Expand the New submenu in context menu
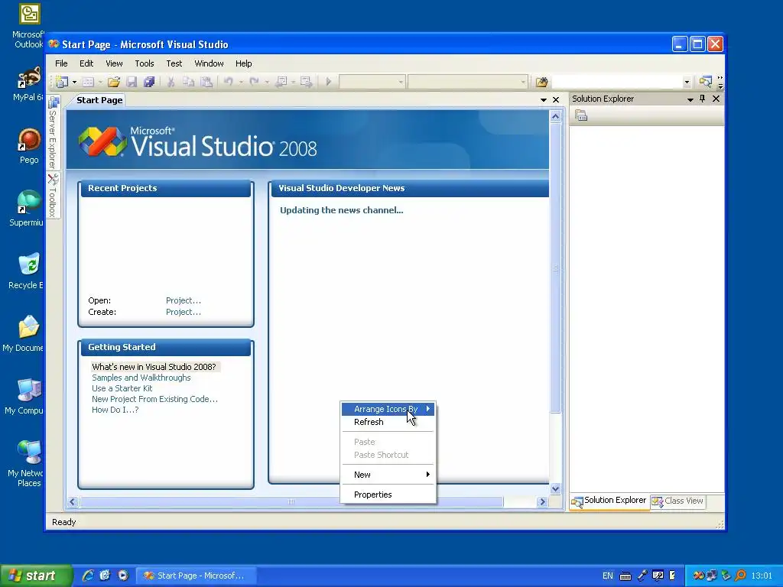Viewport: 783px width, 587px height. (x=388, y=475)
